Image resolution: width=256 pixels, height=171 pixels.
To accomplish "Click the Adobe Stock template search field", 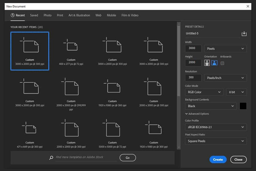I will [x=86, y=157].
